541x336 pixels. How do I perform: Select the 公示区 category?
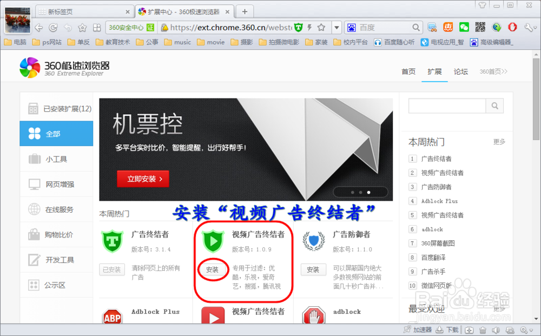click(56, 285)
